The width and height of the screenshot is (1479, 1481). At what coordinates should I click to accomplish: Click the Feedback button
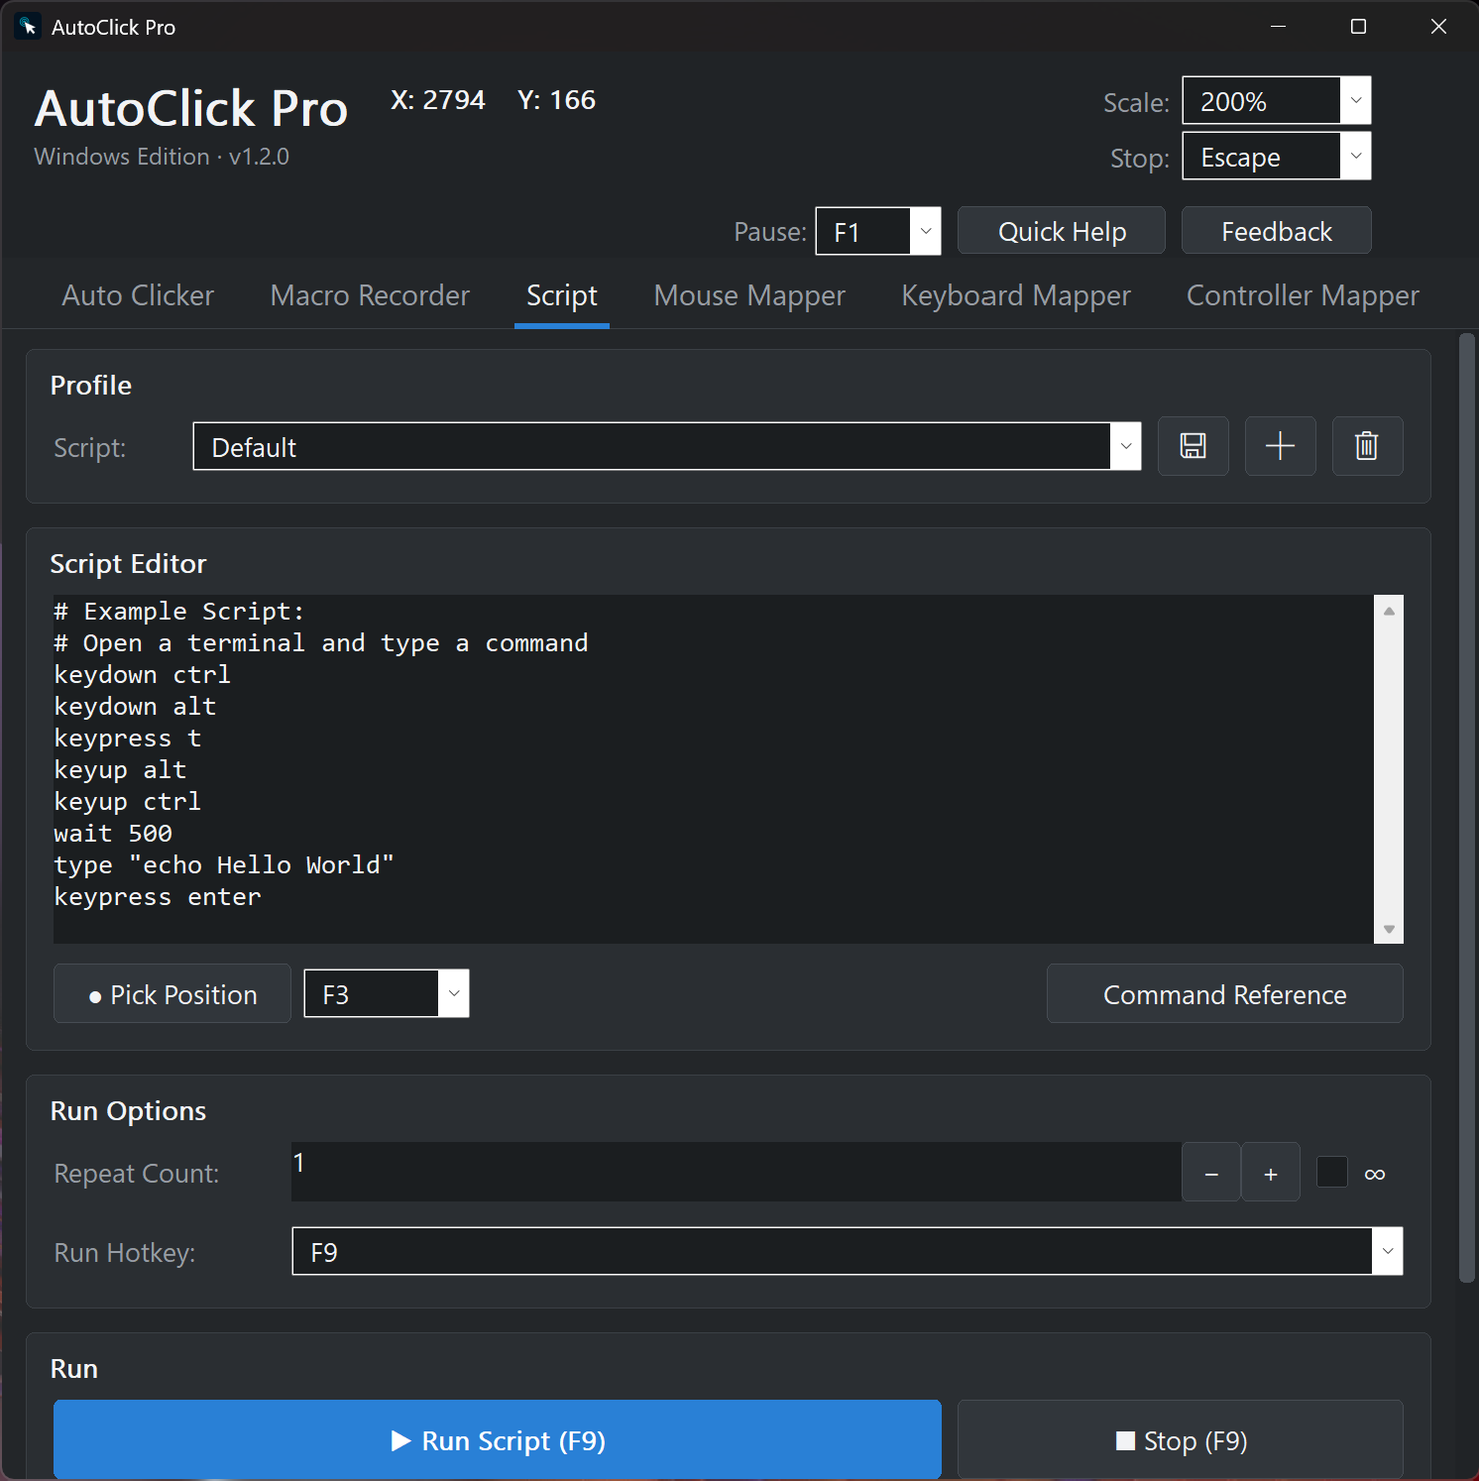[1277, 231]
